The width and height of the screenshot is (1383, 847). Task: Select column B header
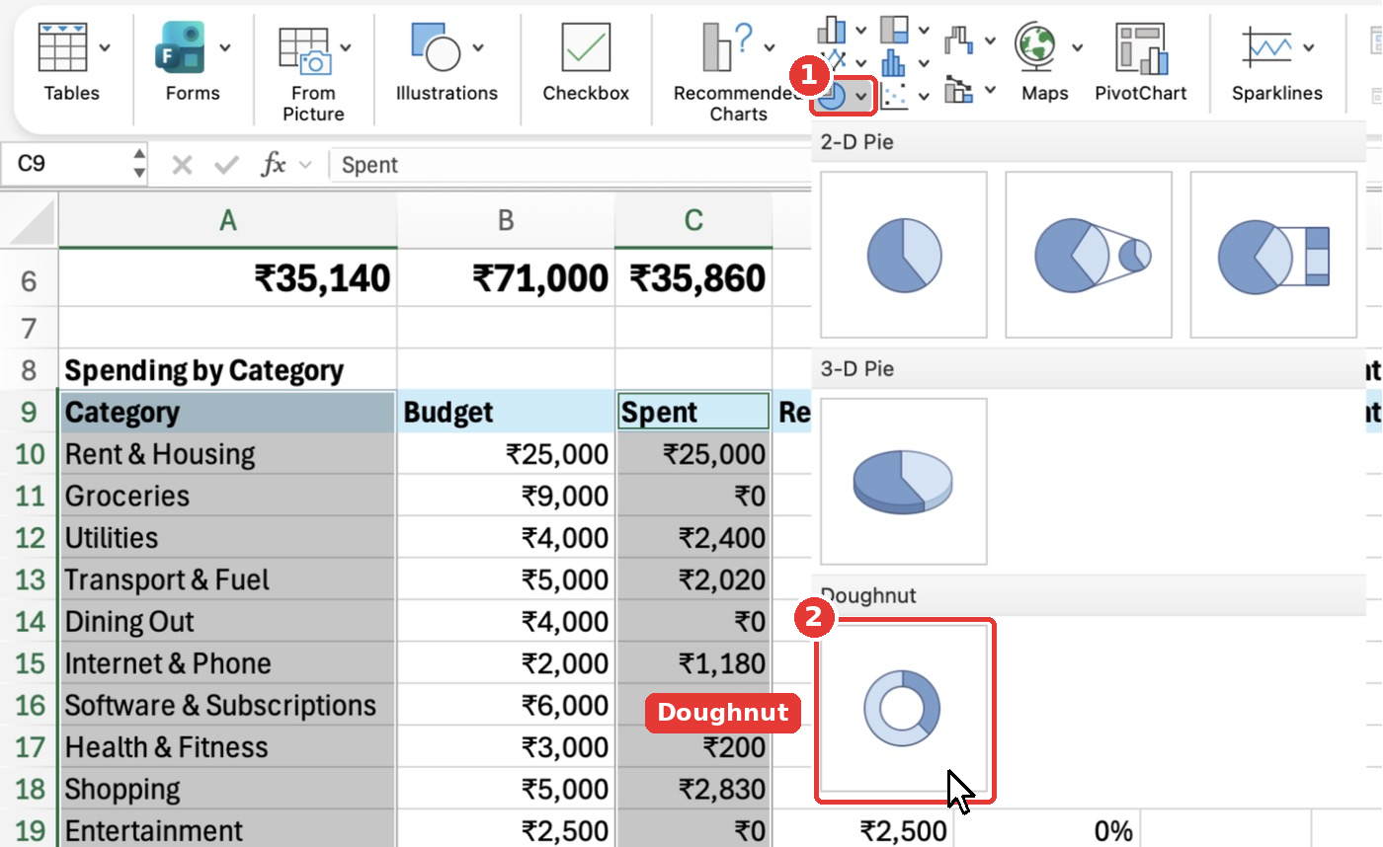[x=506, y=220]
